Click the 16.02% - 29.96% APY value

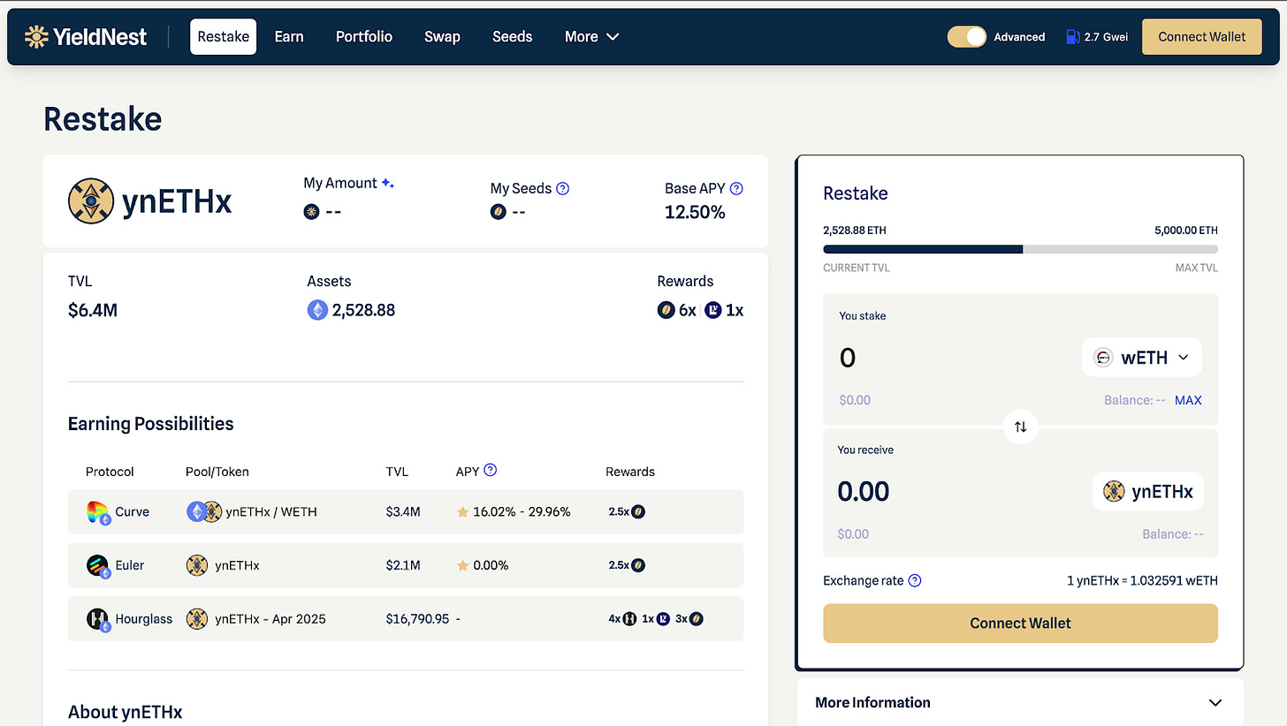[522, 512]
